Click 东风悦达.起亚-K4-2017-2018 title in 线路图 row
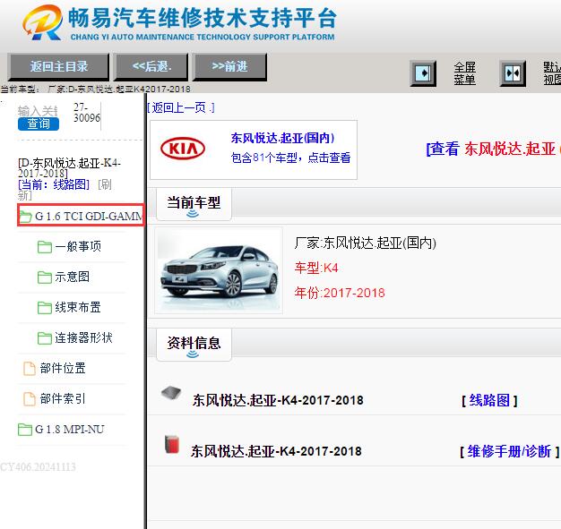This screenshot has width=561, height=529. (x=278, y=400)
